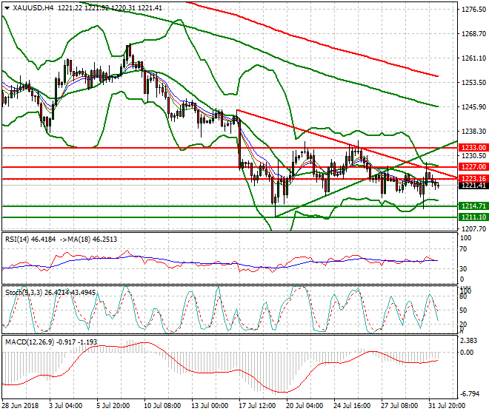Select the 1233.00 red price label
489x414 pixels.
(x=473, y=148)
